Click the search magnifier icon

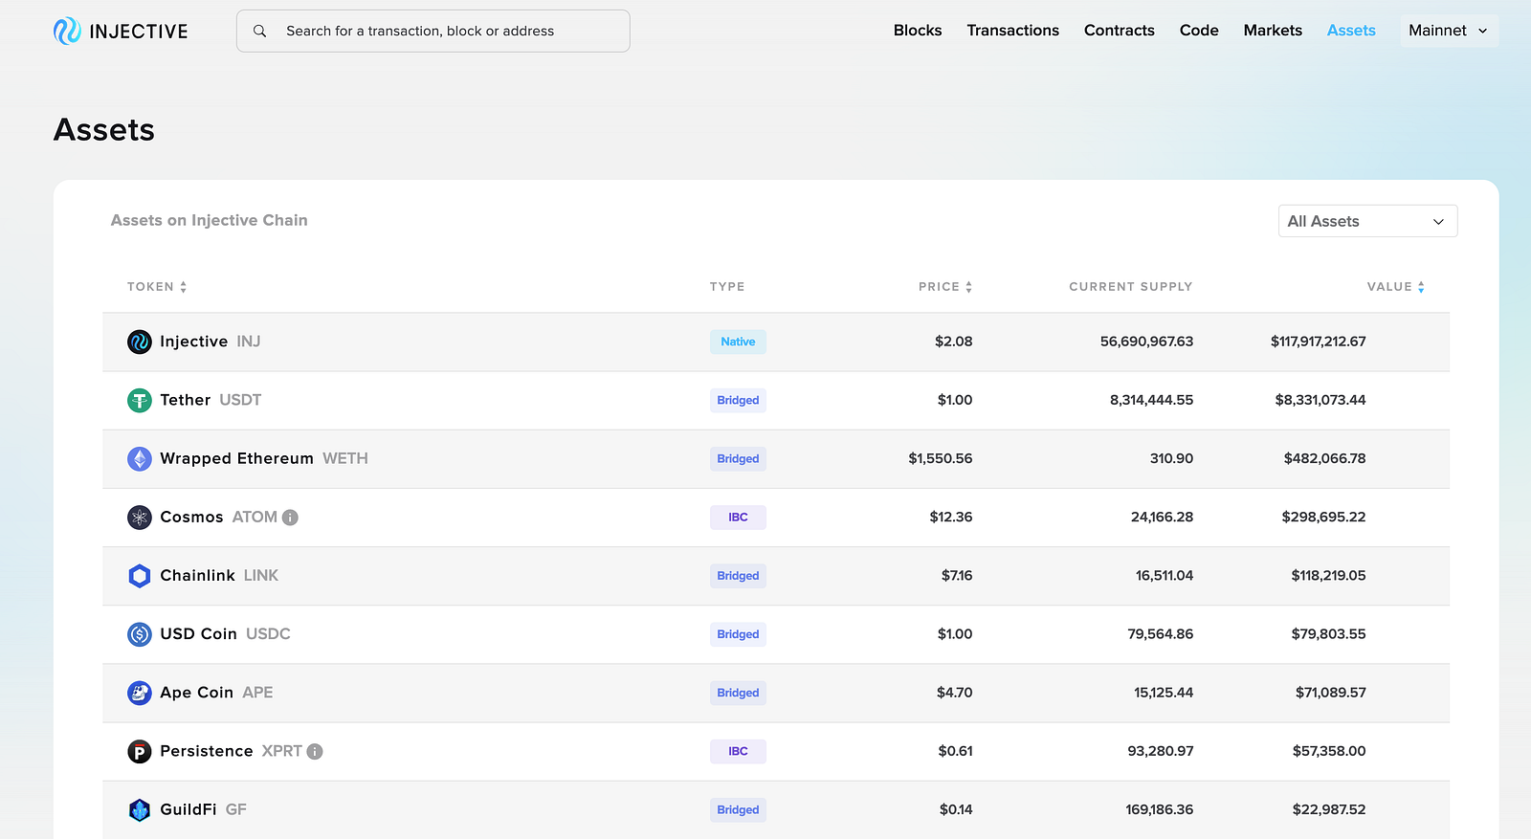(259, 32)
